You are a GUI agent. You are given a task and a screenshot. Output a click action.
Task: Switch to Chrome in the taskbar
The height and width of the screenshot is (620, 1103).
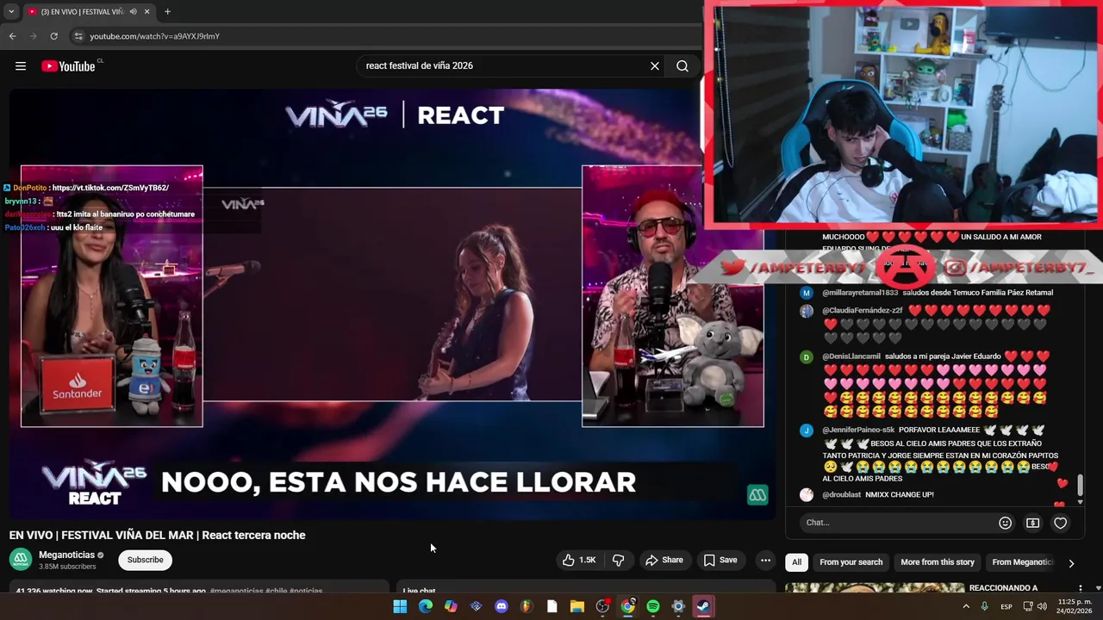628,607
